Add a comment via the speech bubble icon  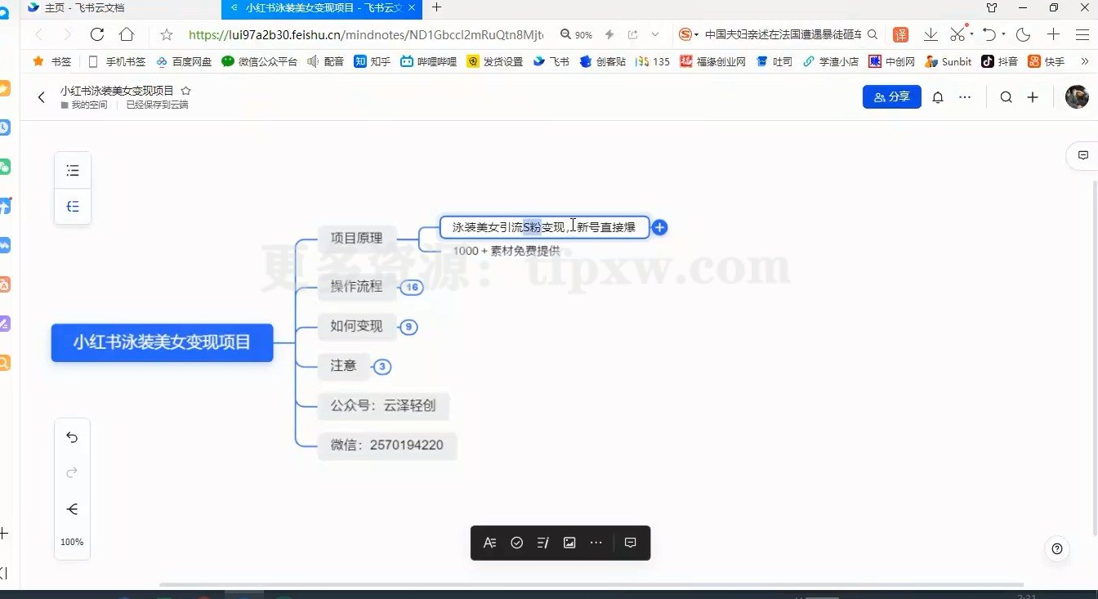tap(629, 542)
